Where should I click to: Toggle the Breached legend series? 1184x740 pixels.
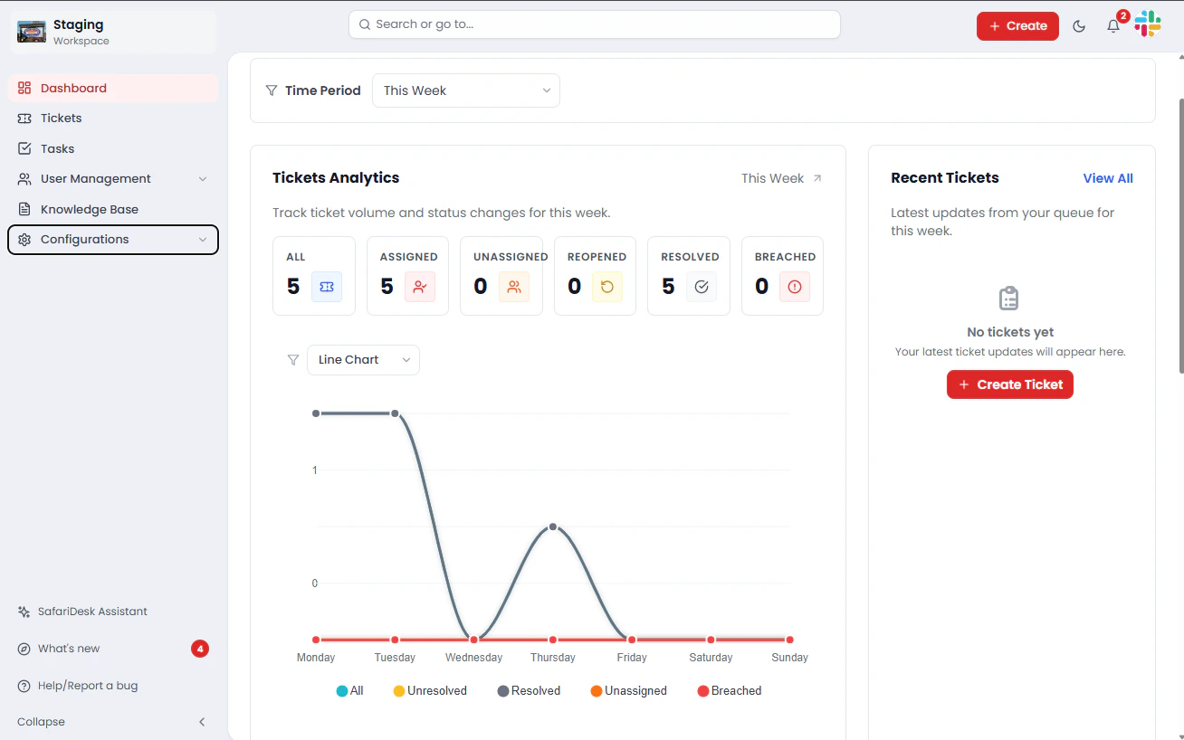coord(730,691)
